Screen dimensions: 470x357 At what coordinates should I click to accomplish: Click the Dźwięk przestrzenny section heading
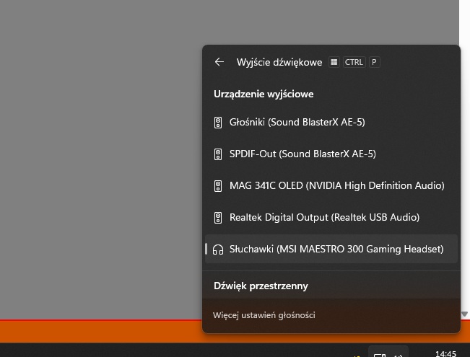[261, 286]
